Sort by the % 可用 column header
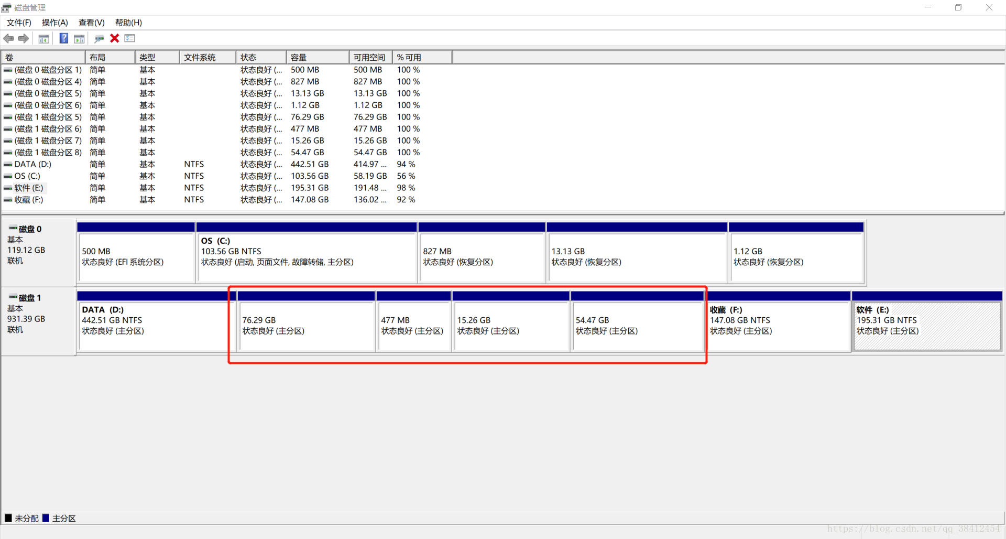Screen dimensions: 1006x539 [x=422, y=57]
